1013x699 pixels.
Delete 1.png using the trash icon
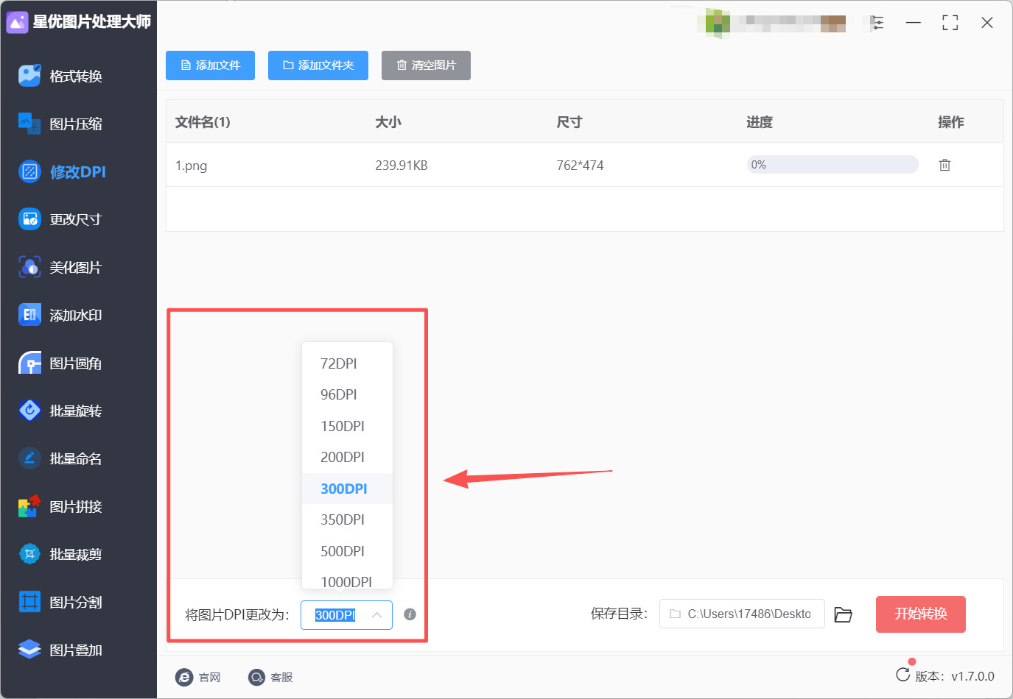tap(944, 165)
